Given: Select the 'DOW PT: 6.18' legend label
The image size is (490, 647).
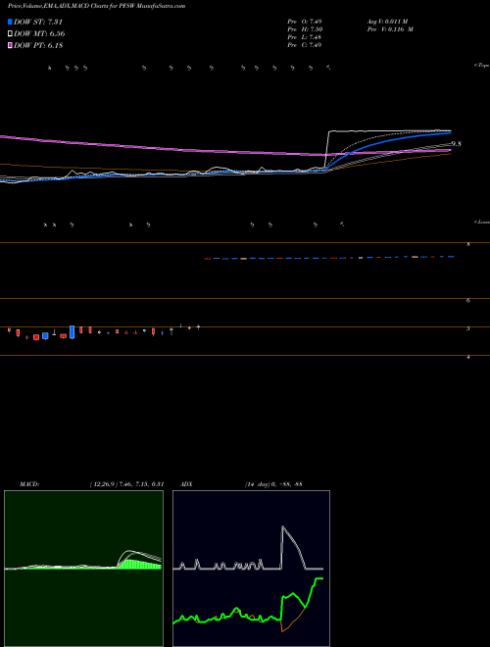Looking at the screenshot, I should 38,46.
